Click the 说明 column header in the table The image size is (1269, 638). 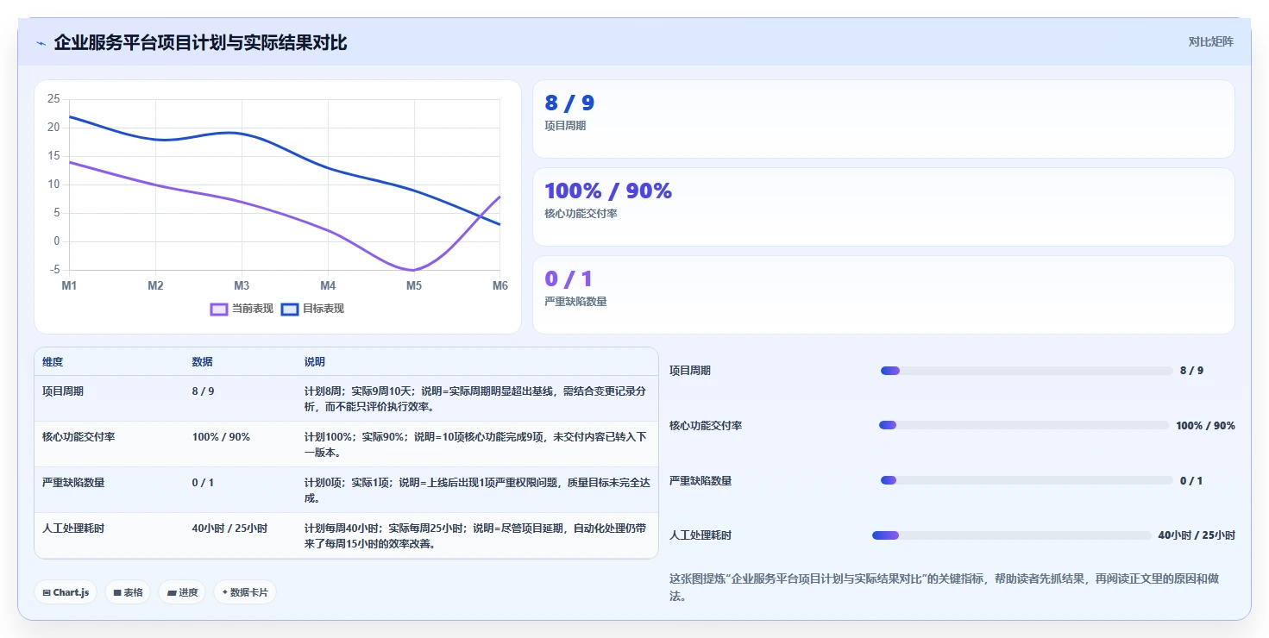(315, 362)
